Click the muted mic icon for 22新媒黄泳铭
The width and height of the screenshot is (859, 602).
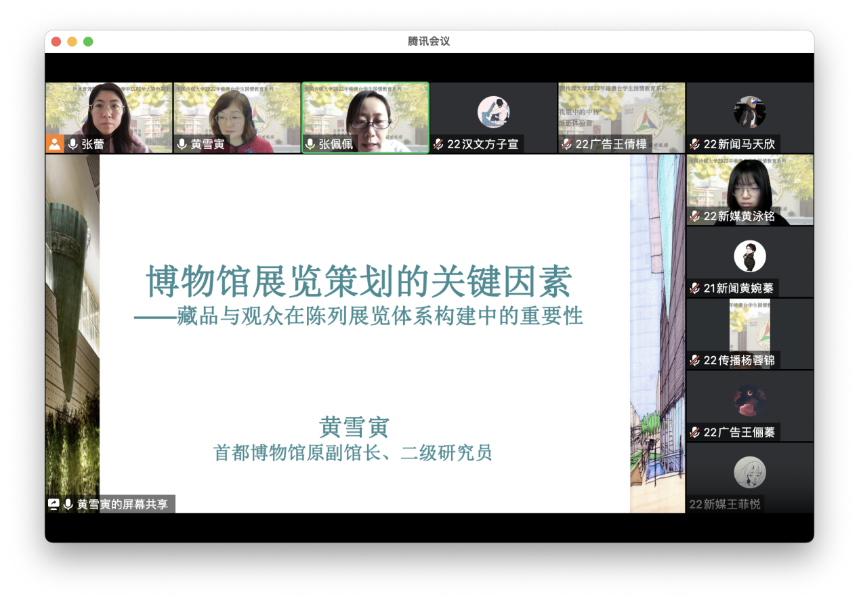pyautogui.click(x=694, y=216)
